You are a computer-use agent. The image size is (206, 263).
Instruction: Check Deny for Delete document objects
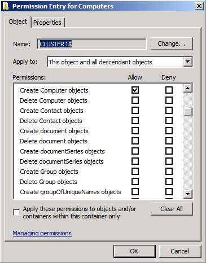169,141
